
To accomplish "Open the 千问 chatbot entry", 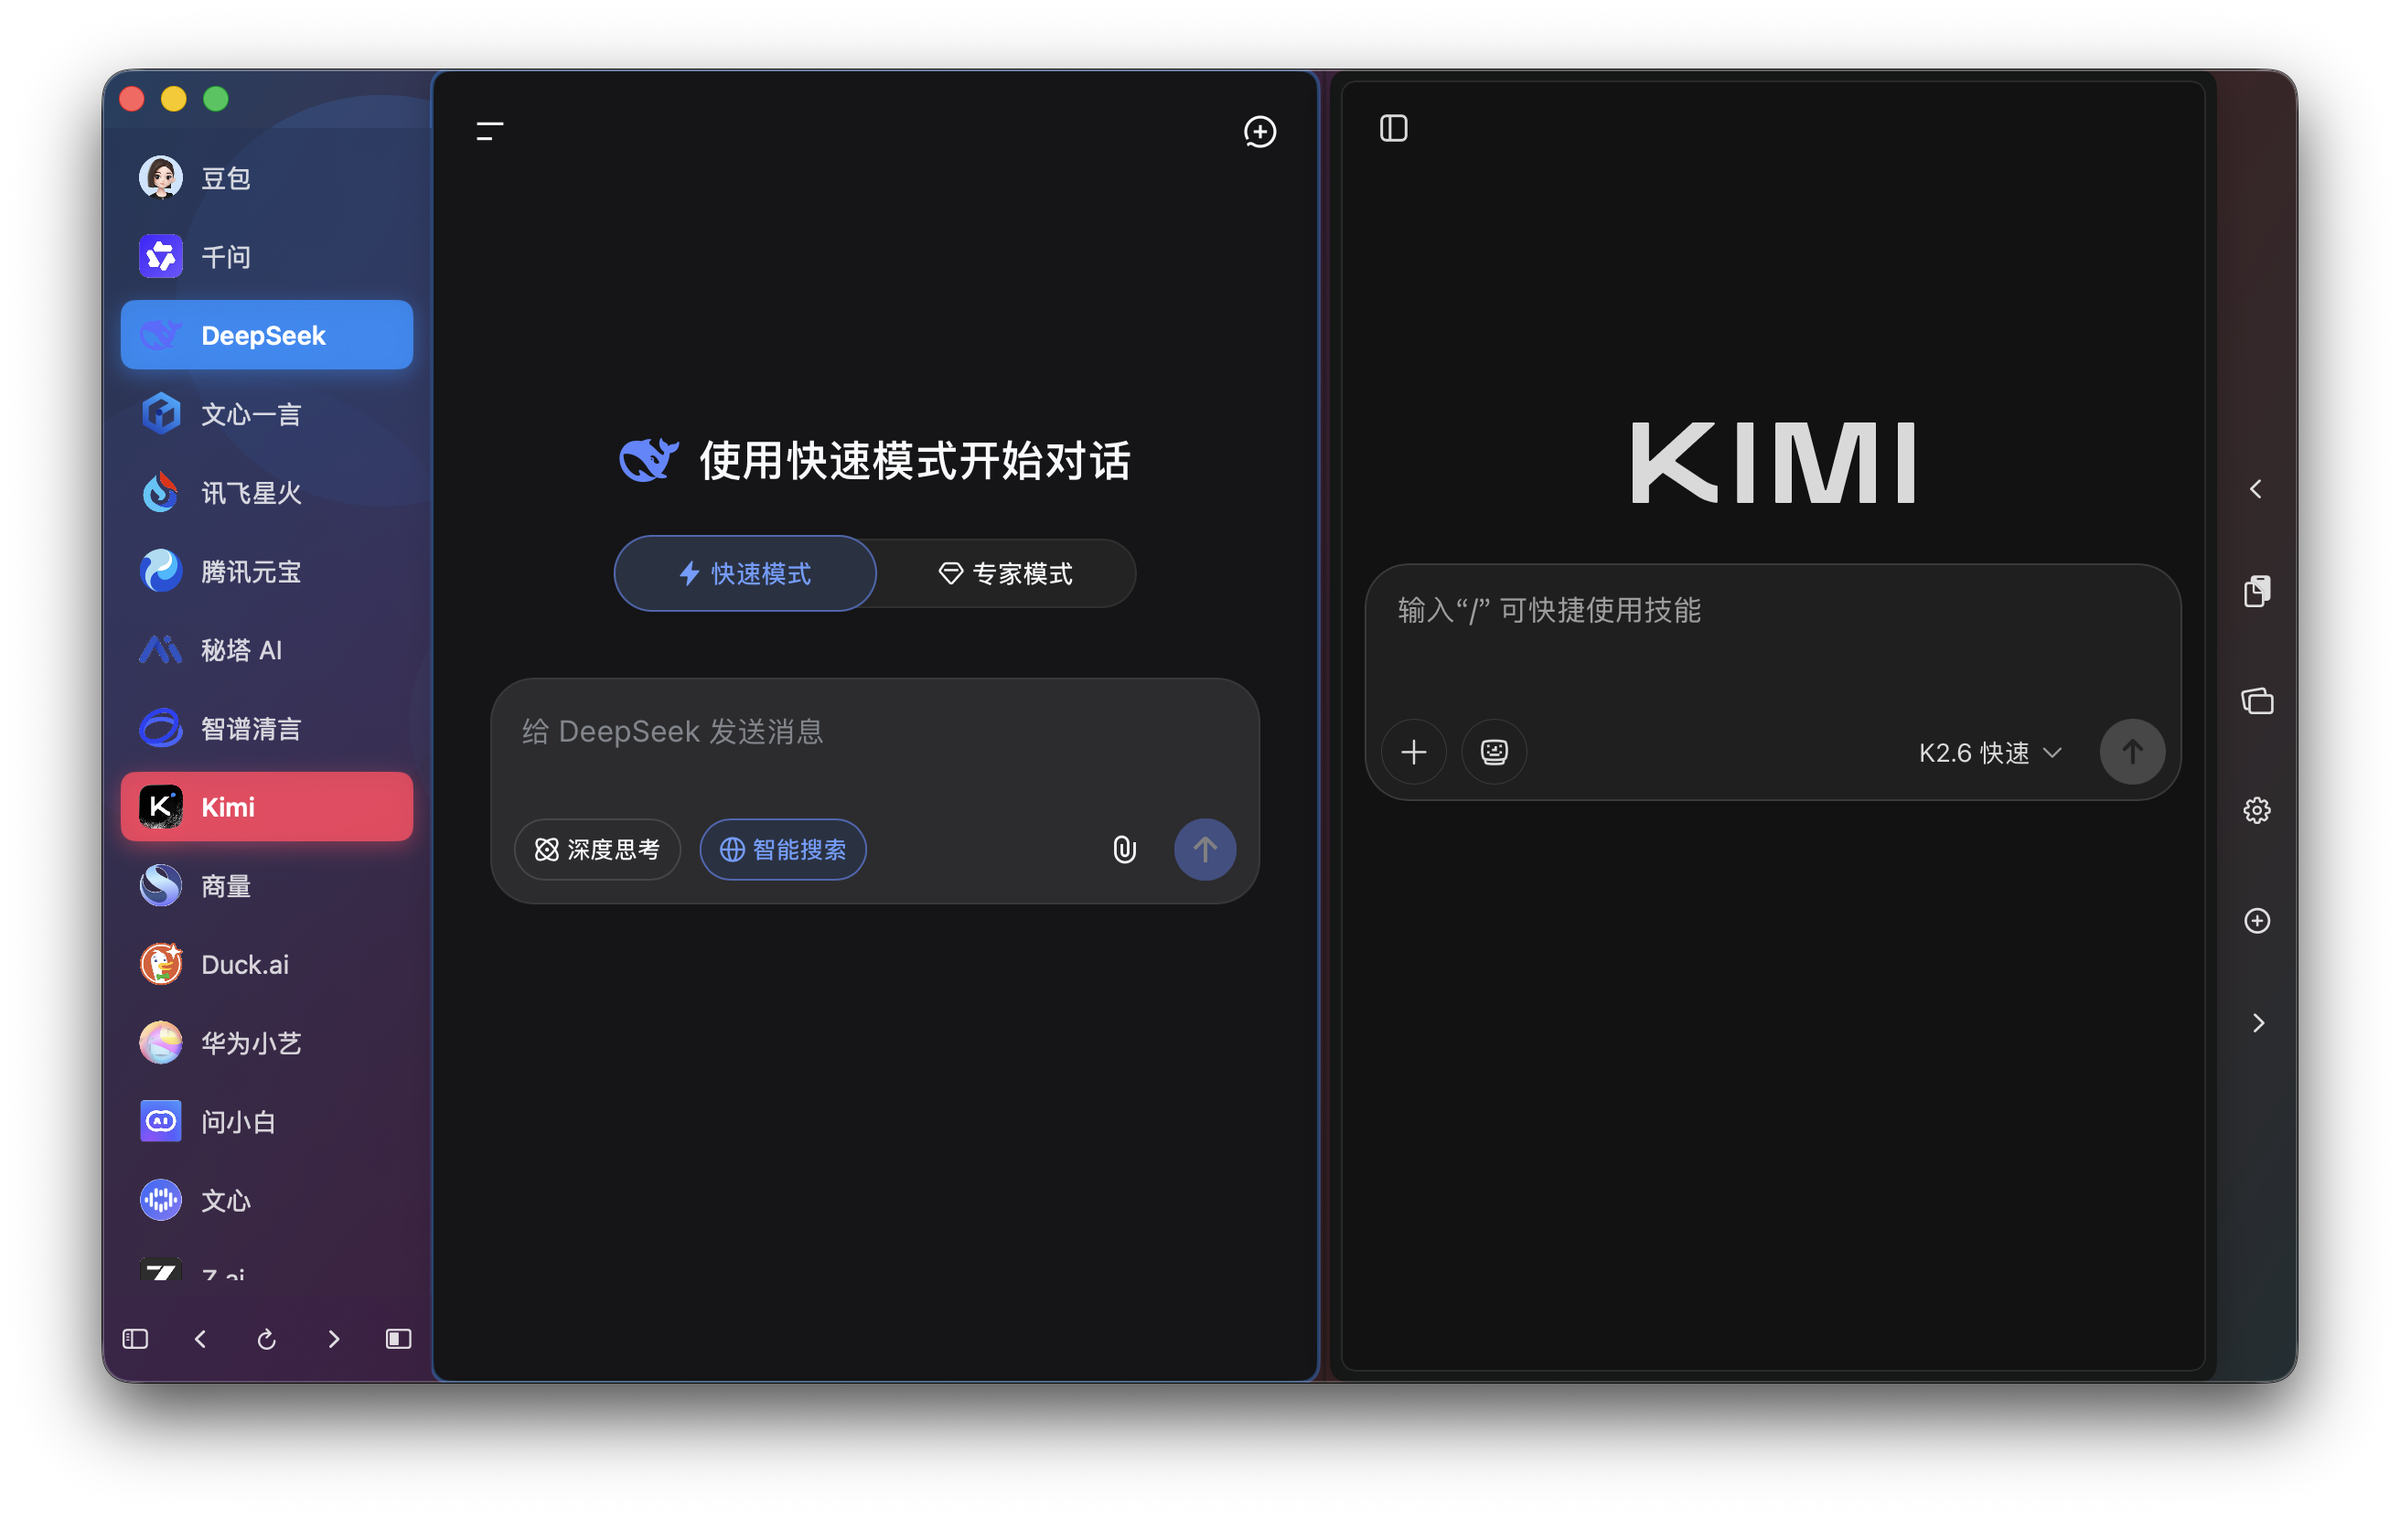I will click(x=266, y=256).
